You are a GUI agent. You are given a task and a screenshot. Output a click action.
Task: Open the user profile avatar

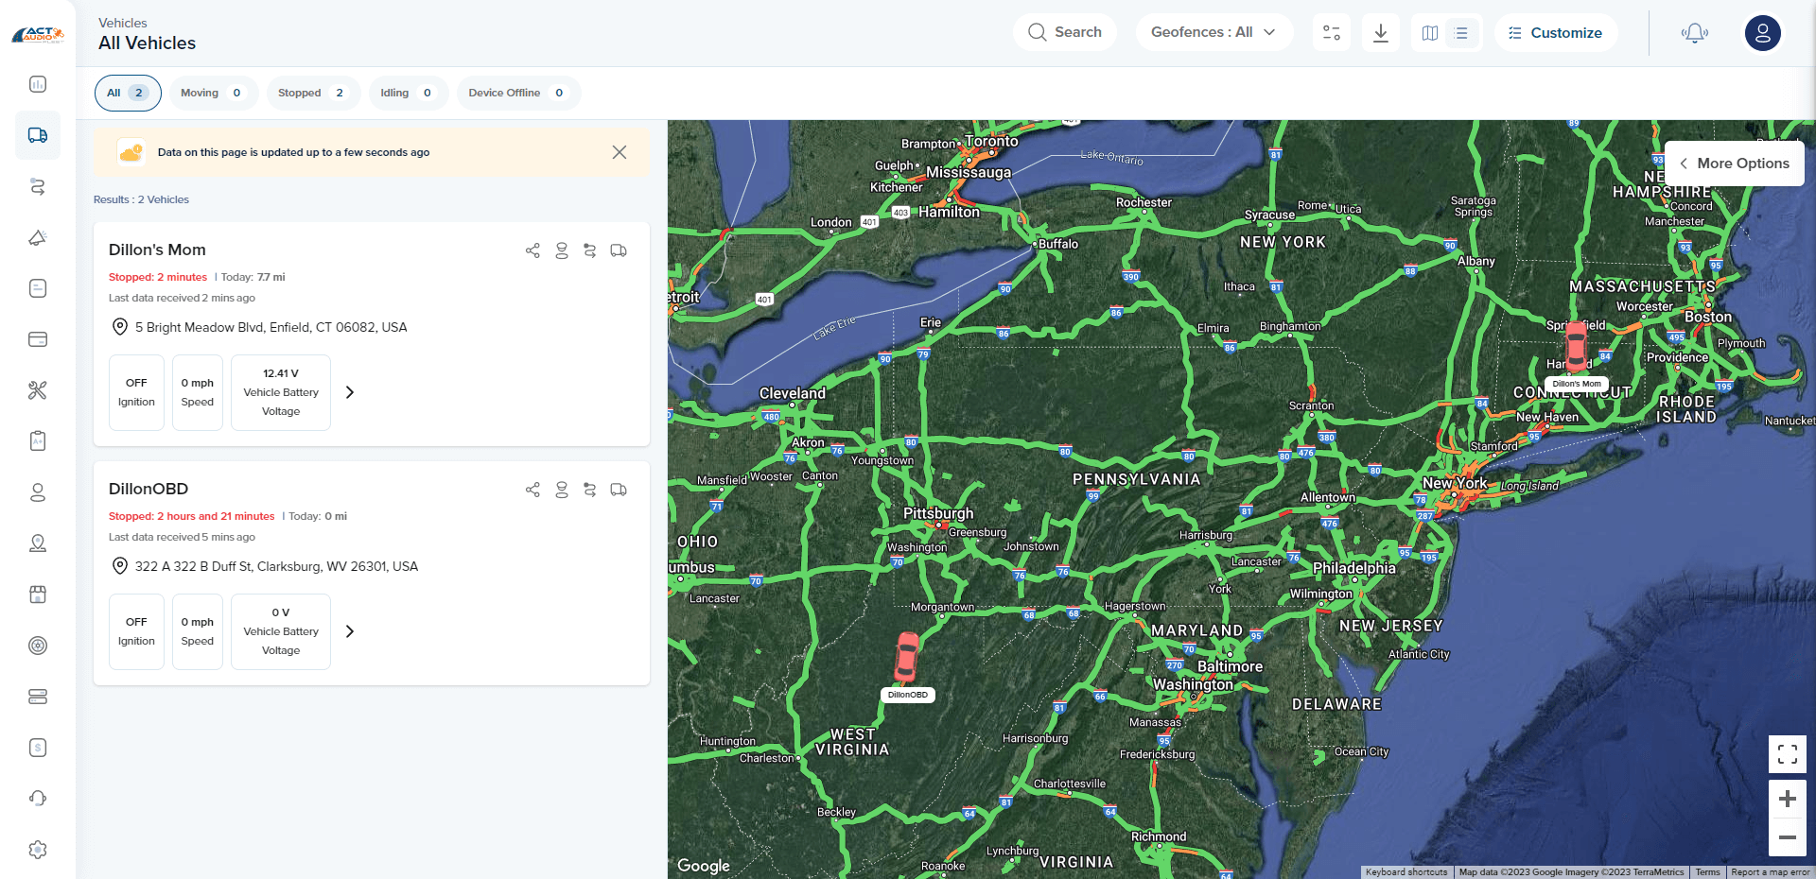tap(1763, 33)
